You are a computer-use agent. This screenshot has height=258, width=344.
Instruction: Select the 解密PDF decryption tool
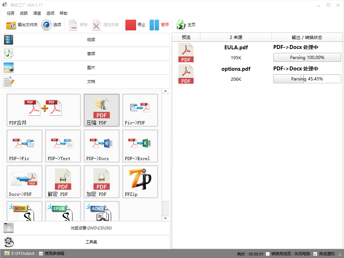(63, 182)
